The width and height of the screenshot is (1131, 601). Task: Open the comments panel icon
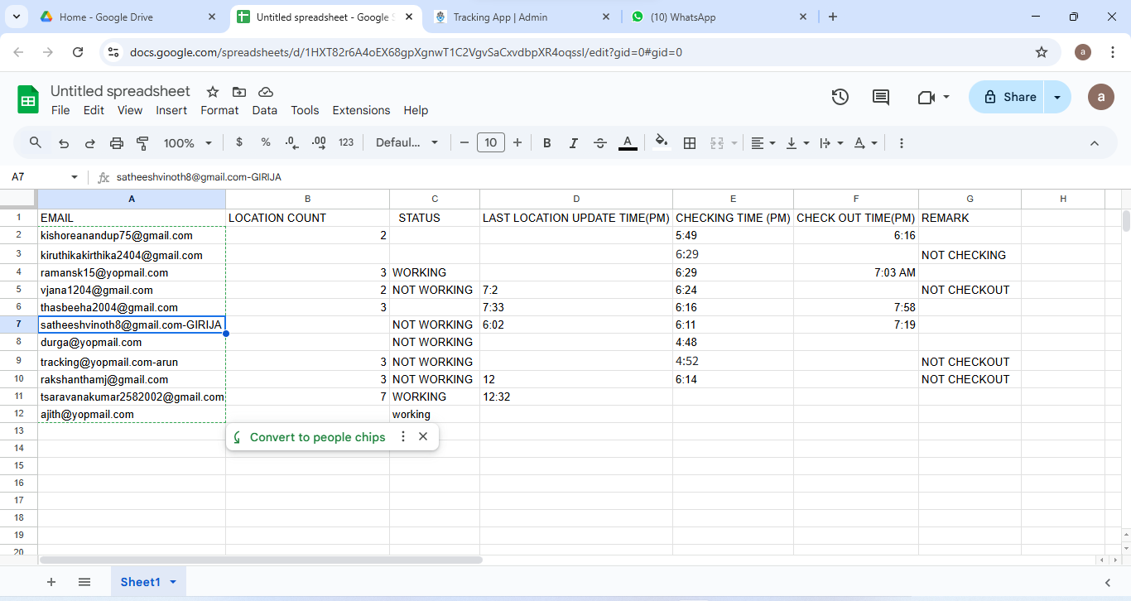coord(881,97)
